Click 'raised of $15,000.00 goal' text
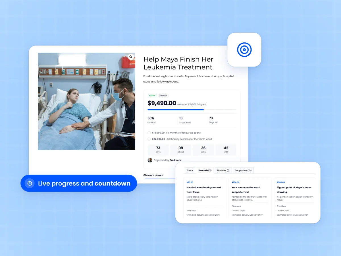This screenshot has width=341, height=256. pyautogui.click(x=191, y=104)
